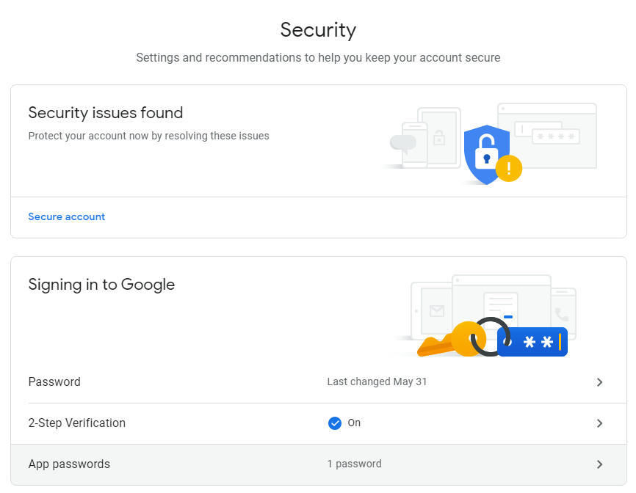Select the 2-Step Verification row
This screenshot has height=493, width=636.
click(x=319, y=423)
